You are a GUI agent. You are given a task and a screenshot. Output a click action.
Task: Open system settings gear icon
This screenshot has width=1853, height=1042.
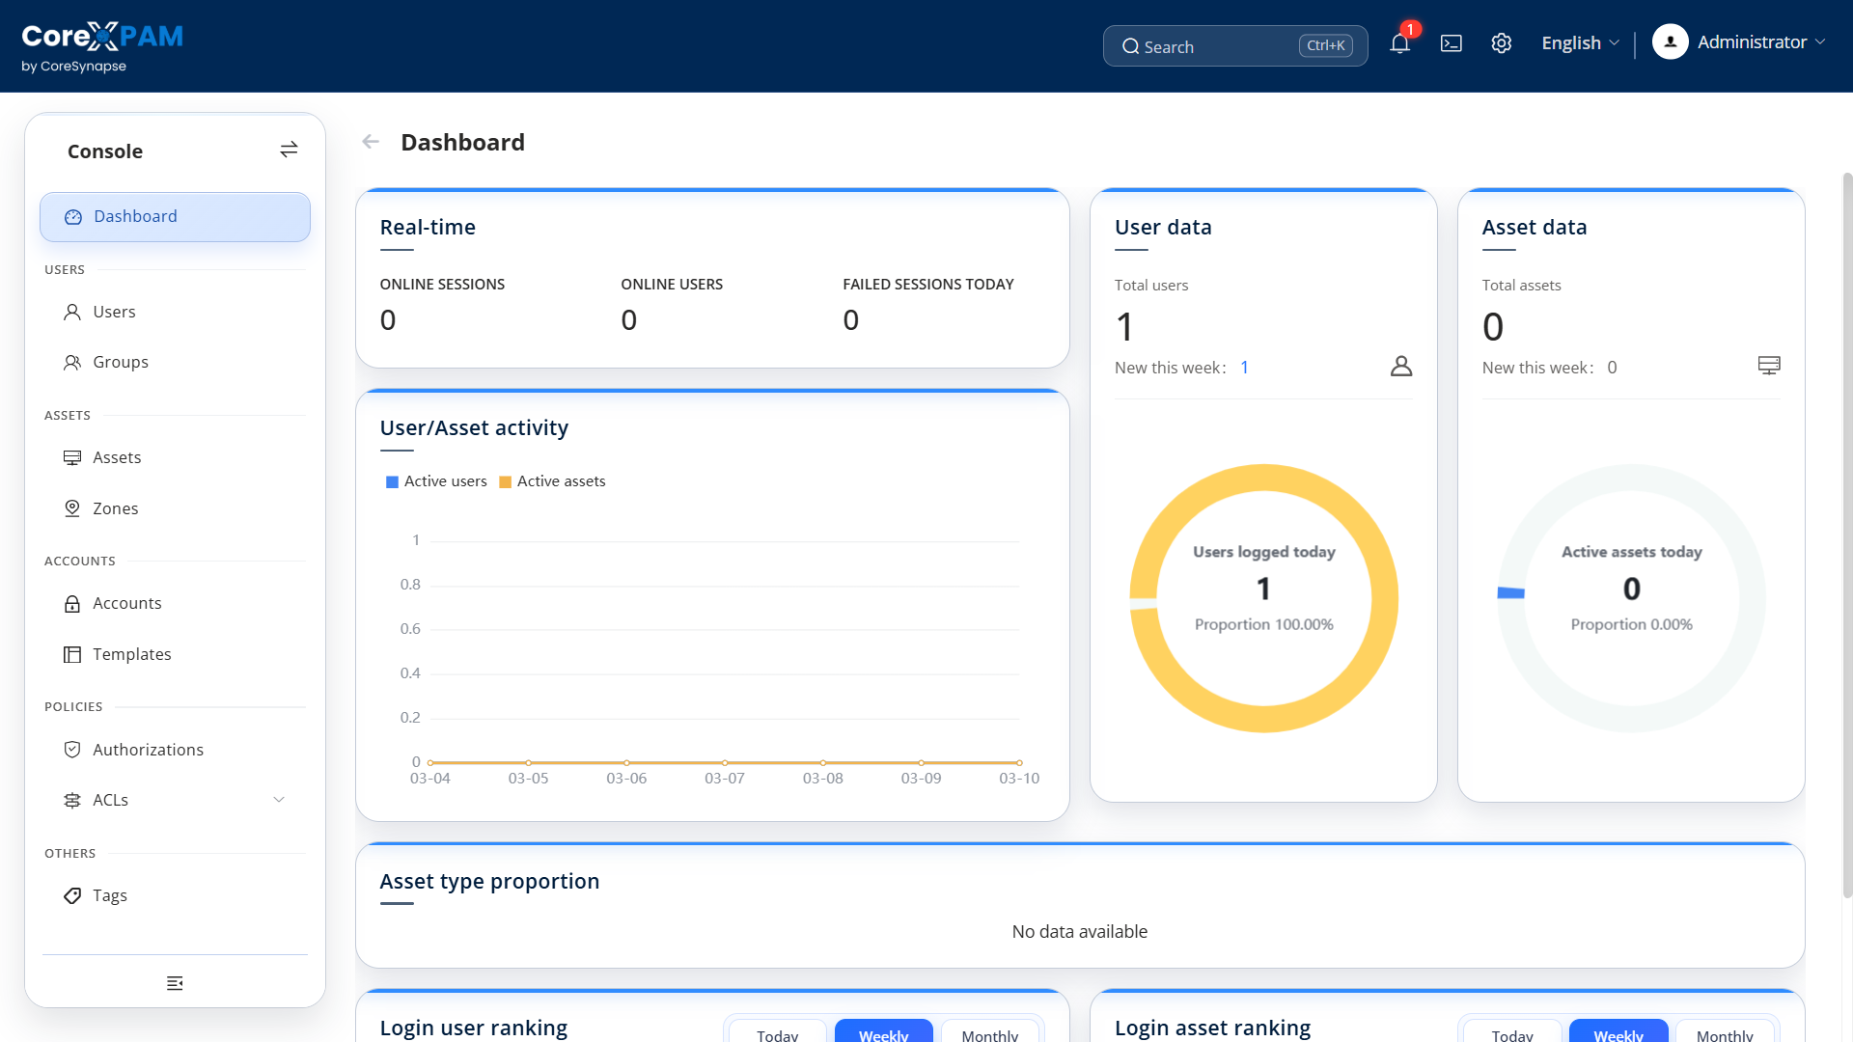1501,43
